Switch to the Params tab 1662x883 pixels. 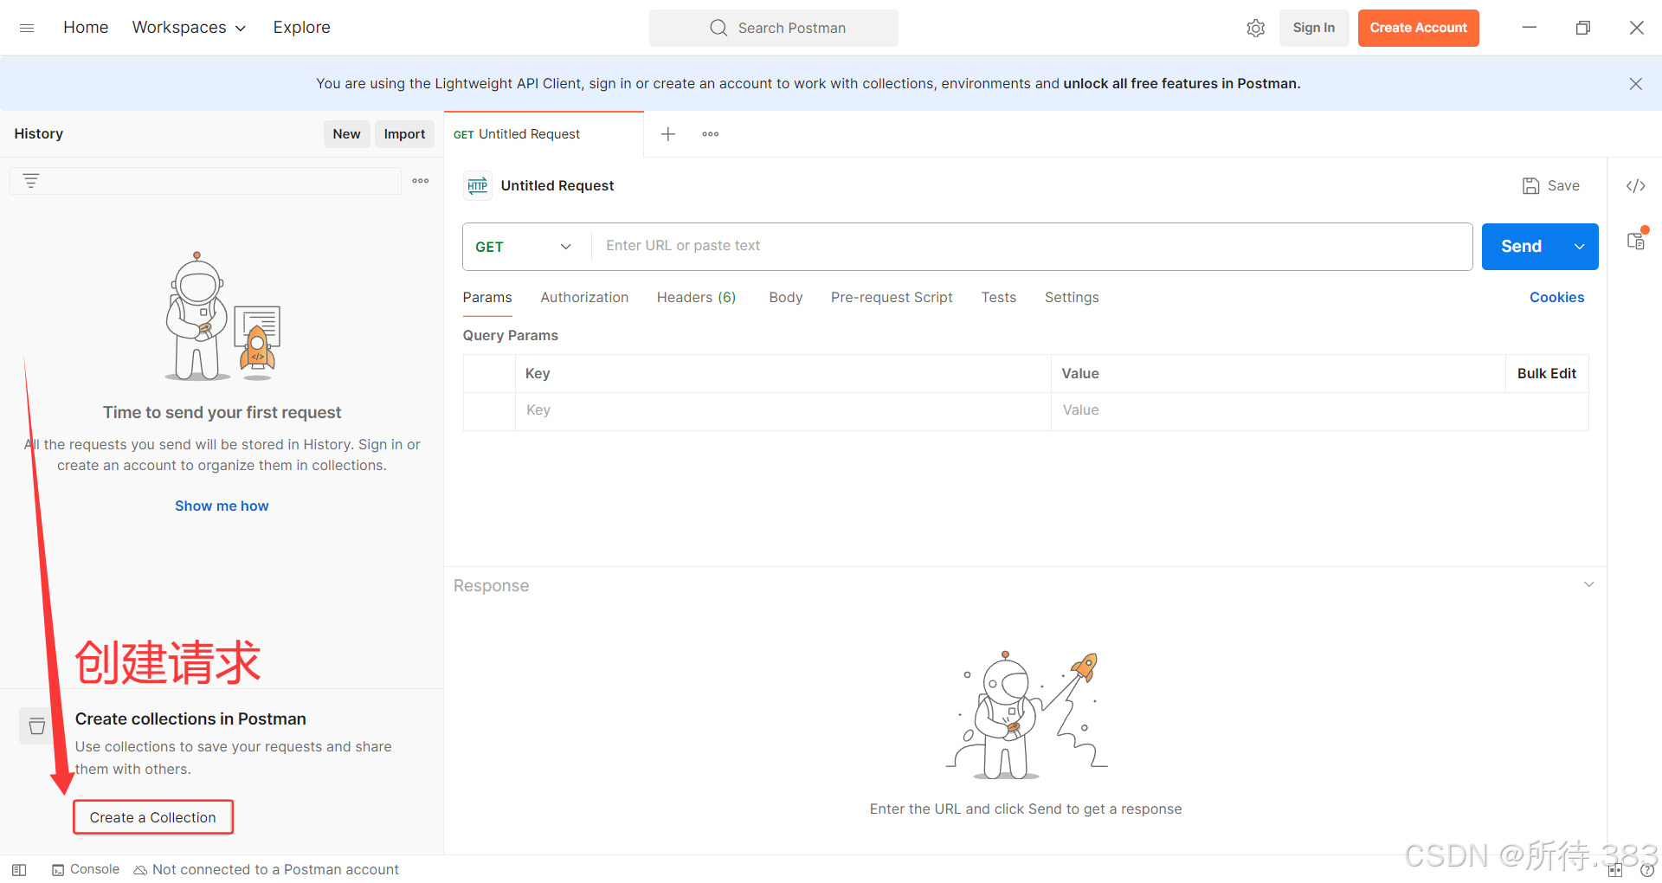point(487,297)
